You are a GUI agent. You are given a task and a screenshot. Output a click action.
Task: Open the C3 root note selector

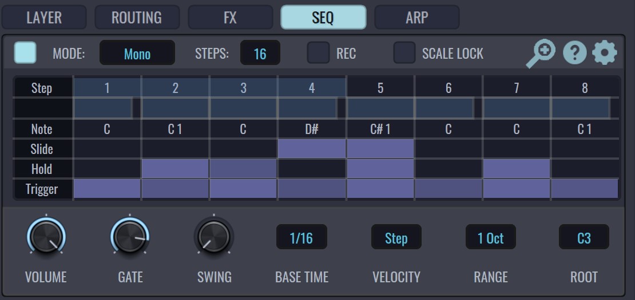coord(584,237)
